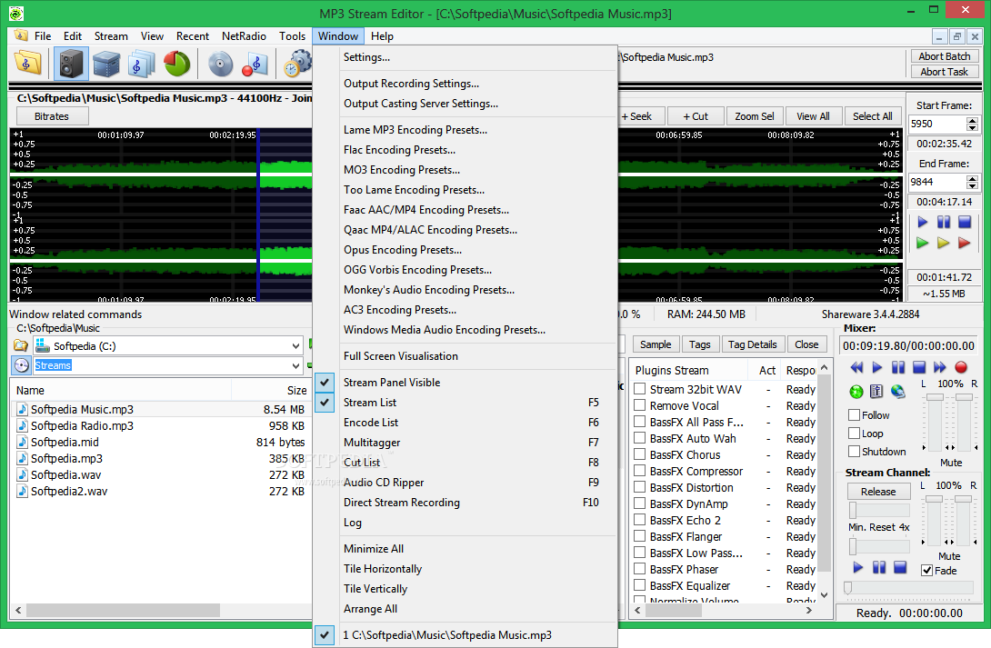
Task: Click the Mixer rewind button
Action: [x=856, y=367]
